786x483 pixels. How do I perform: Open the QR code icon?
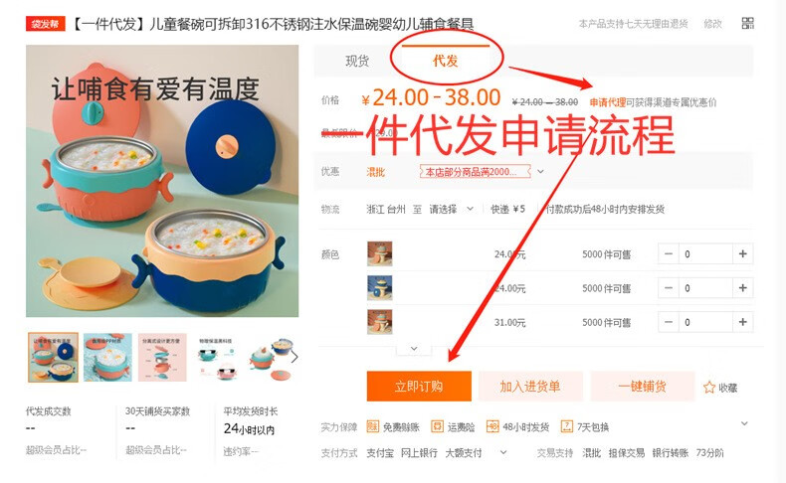pyautogui.click(x=747, y=23)
